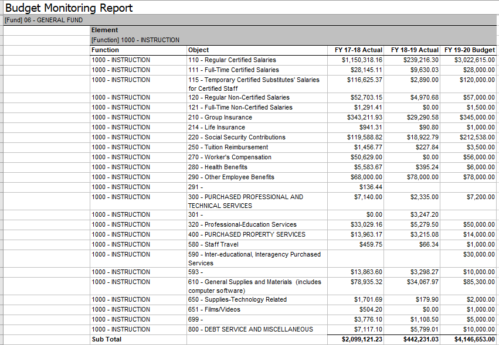Select 120 - Regular Non-Certified Salaries cell
499x345 pixels.
pos(257,98)
